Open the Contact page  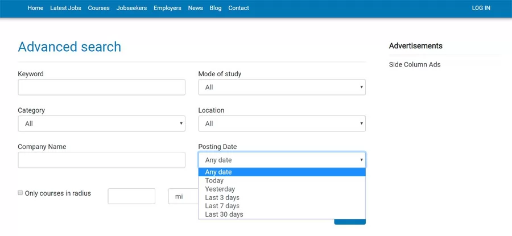238,8
